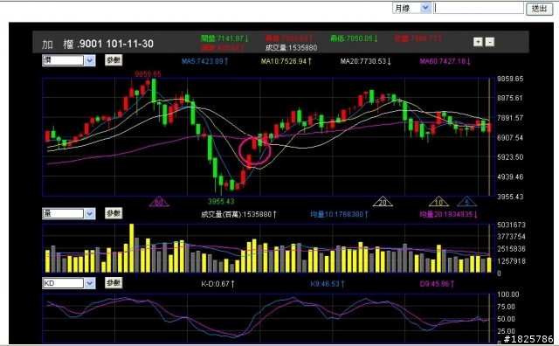Click the MA5:7423.09 label
559x346 pixels.
(x=204, y=61)
